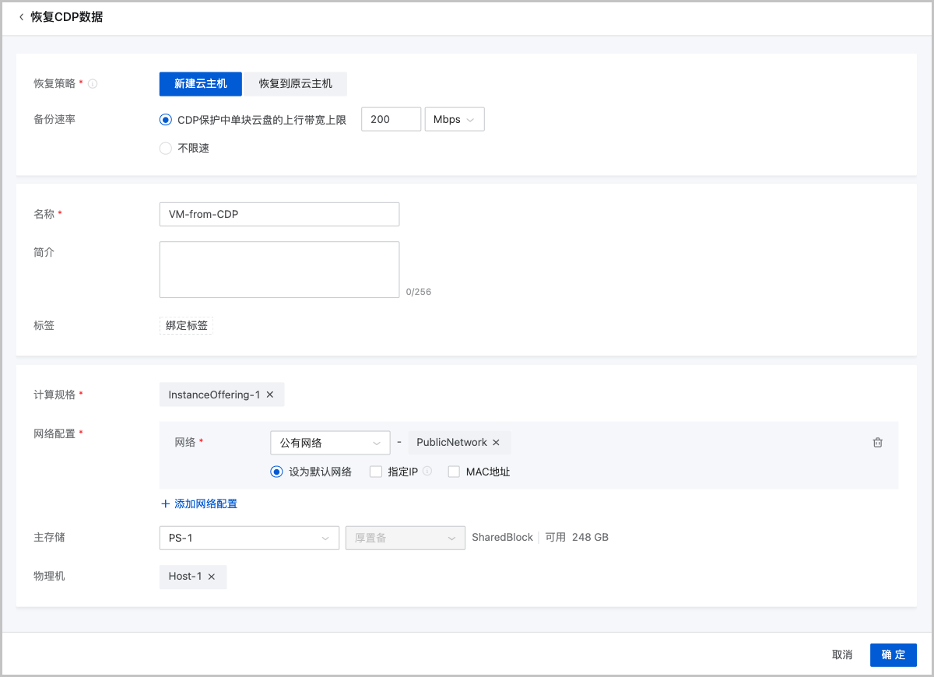Screen dimensions: 934x677
Task: Click the info icon beside 指定IP
Action: pos(427,472)
